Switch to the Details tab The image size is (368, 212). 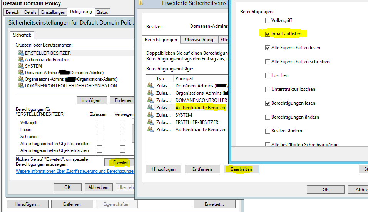(30, 12)
